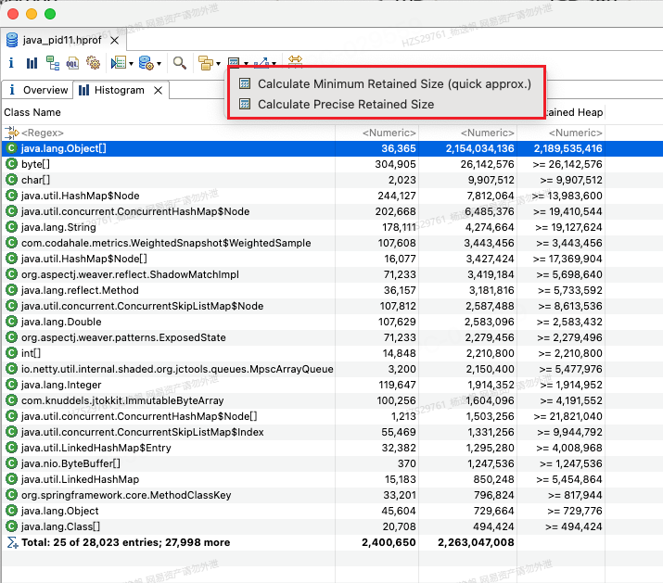This screenshot has height=583, width=663.
Task: Select the int[] class row
Action: click(x=332, y=353)
